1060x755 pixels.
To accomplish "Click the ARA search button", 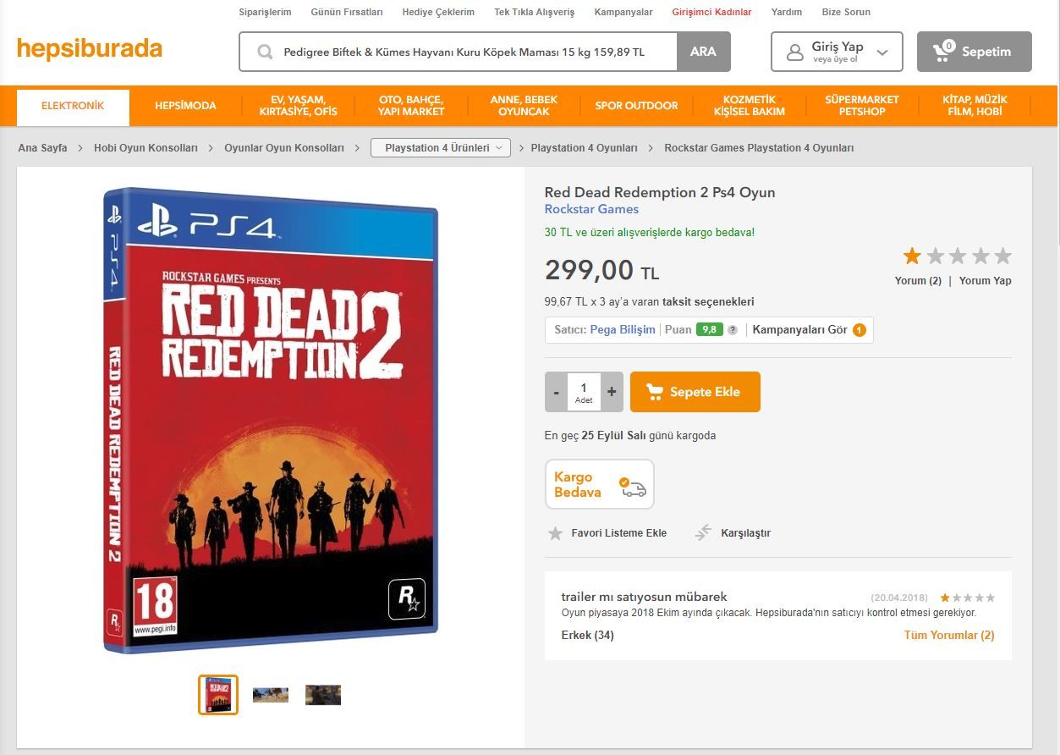I will pos(703,51).
